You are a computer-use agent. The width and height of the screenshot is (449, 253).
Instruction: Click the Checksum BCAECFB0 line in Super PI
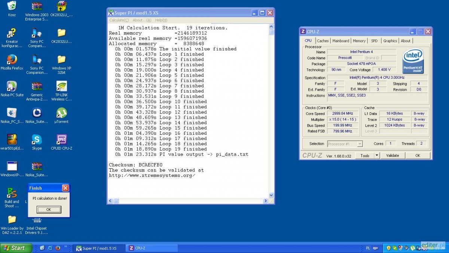click(x=135, y=165)
